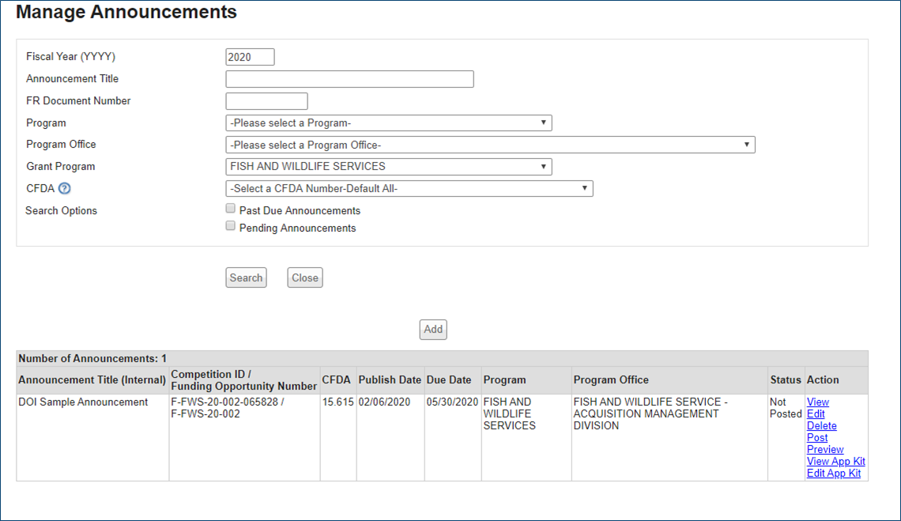Click the Add announcement button

433,330
